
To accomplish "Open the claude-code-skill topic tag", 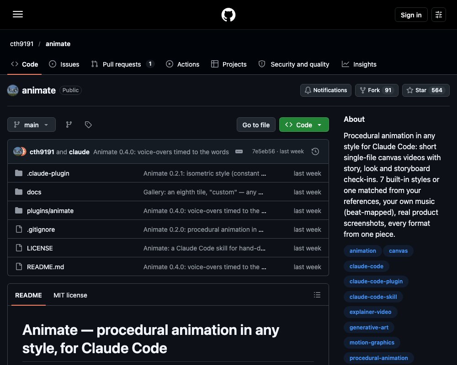I will coord(373,297).
